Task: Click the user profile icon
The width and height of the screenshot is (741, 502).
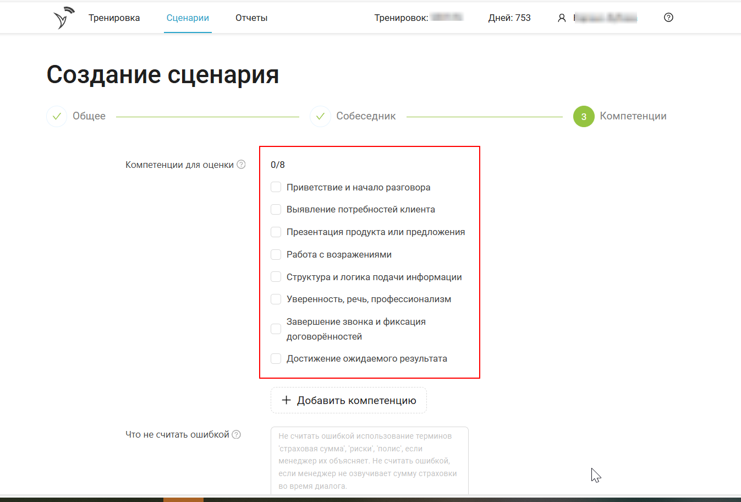Action: pyautogui.click(x=562, y=18)
